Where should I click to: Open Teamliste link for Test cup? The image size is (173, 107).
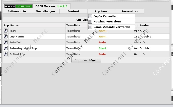click(73, 31)
